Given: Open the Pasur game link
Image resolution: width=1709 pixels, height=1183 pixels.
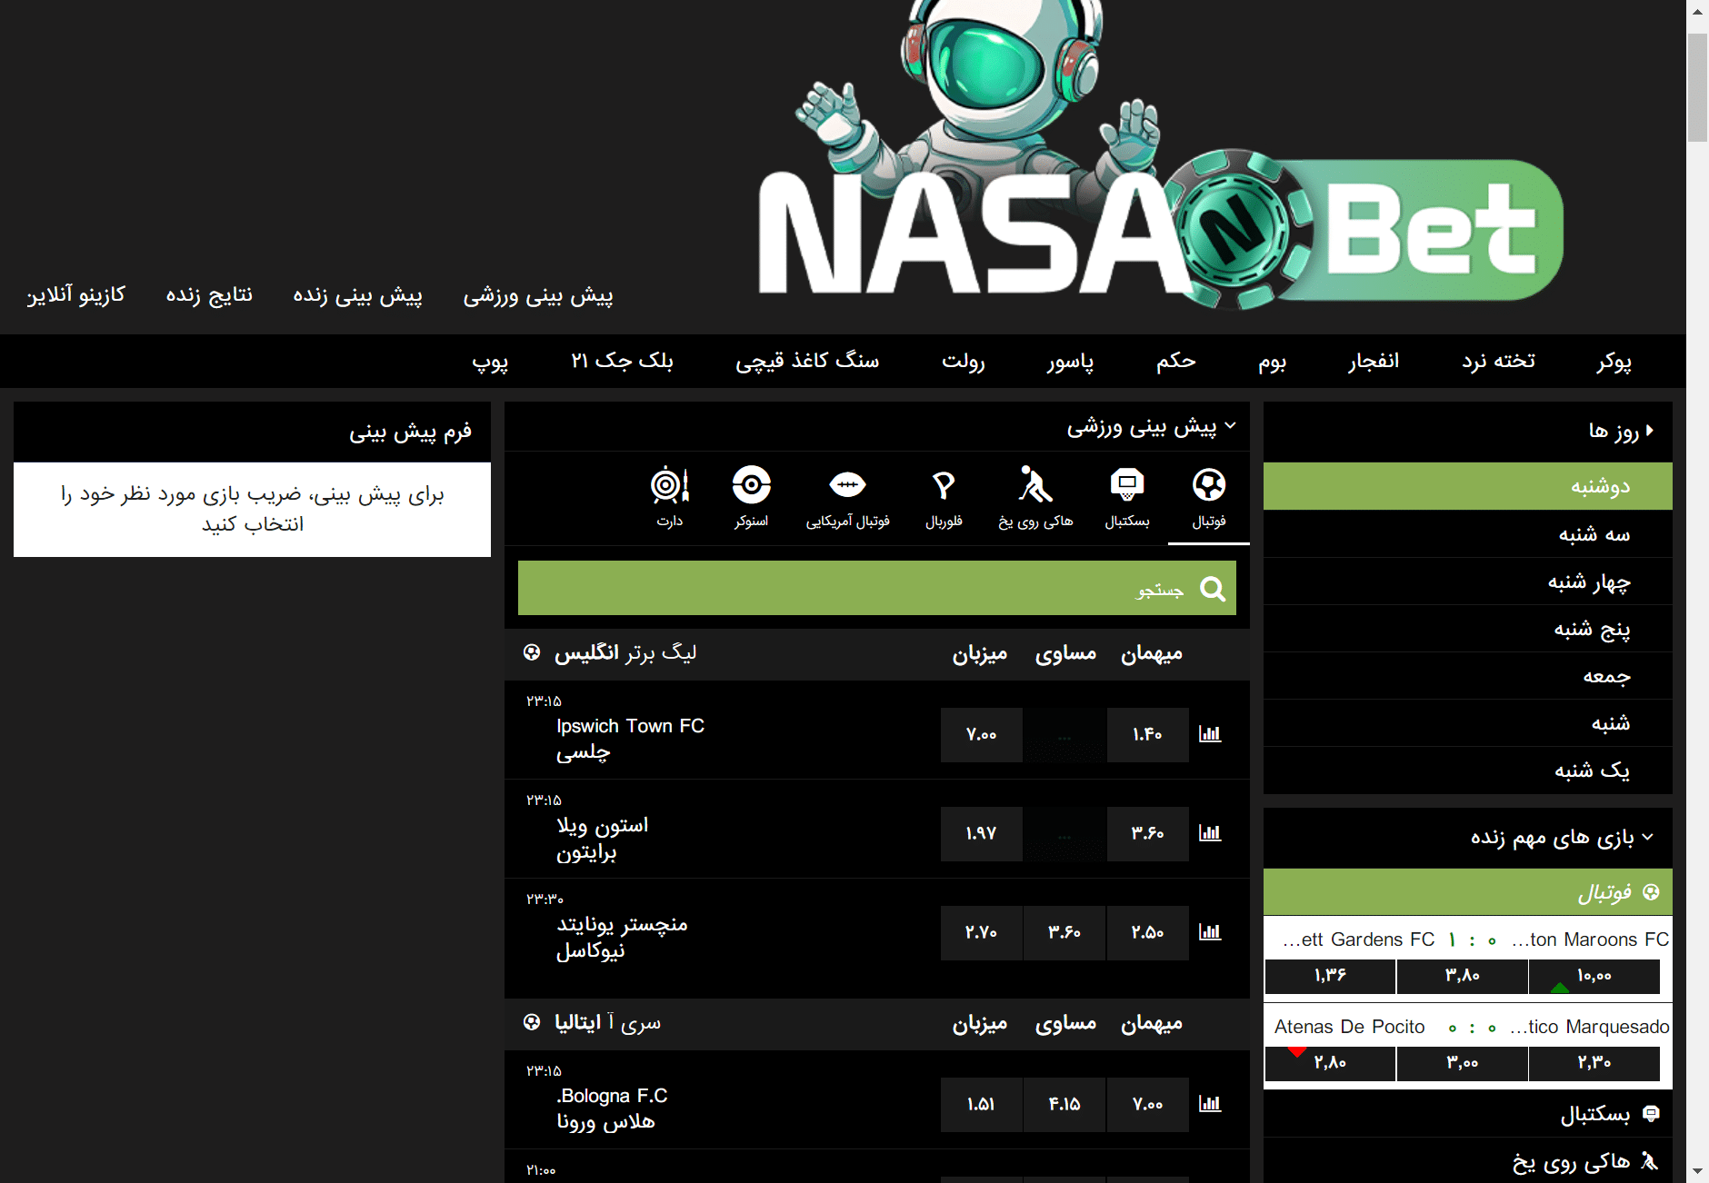Looking at the screenshot, I should coord(1070,361).
